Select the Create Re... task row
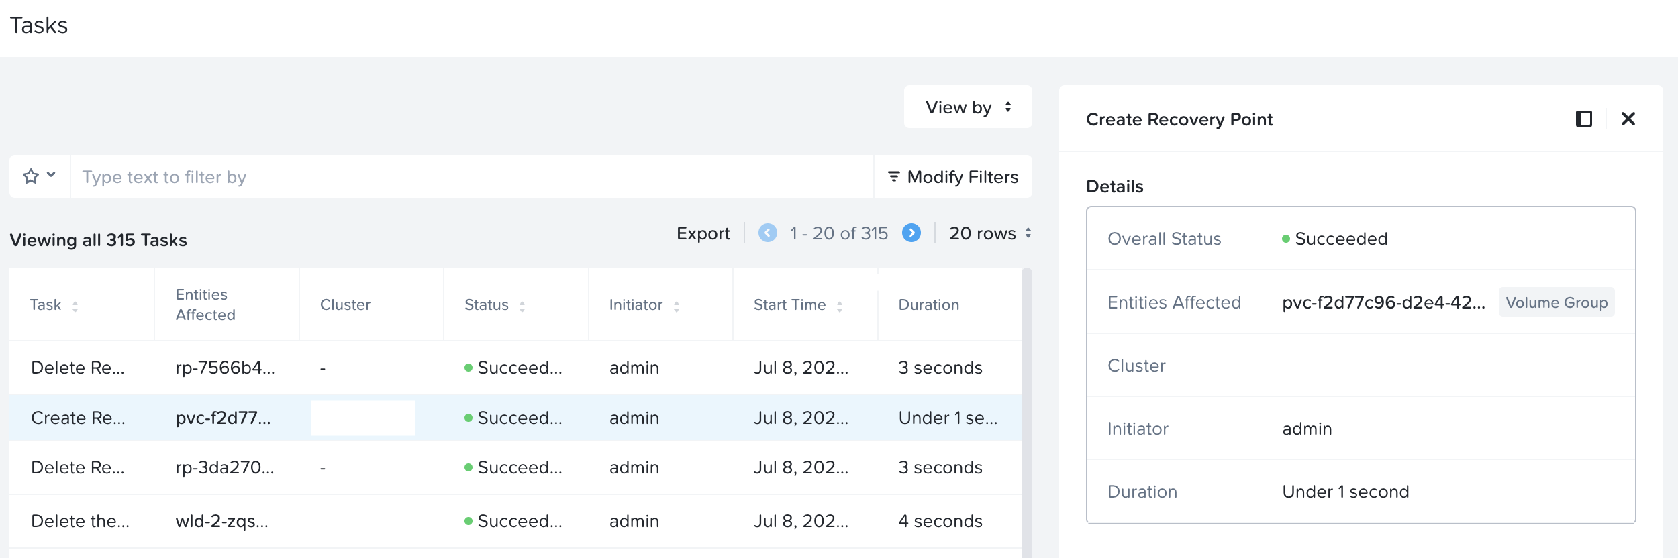 (x=78, y=418)
